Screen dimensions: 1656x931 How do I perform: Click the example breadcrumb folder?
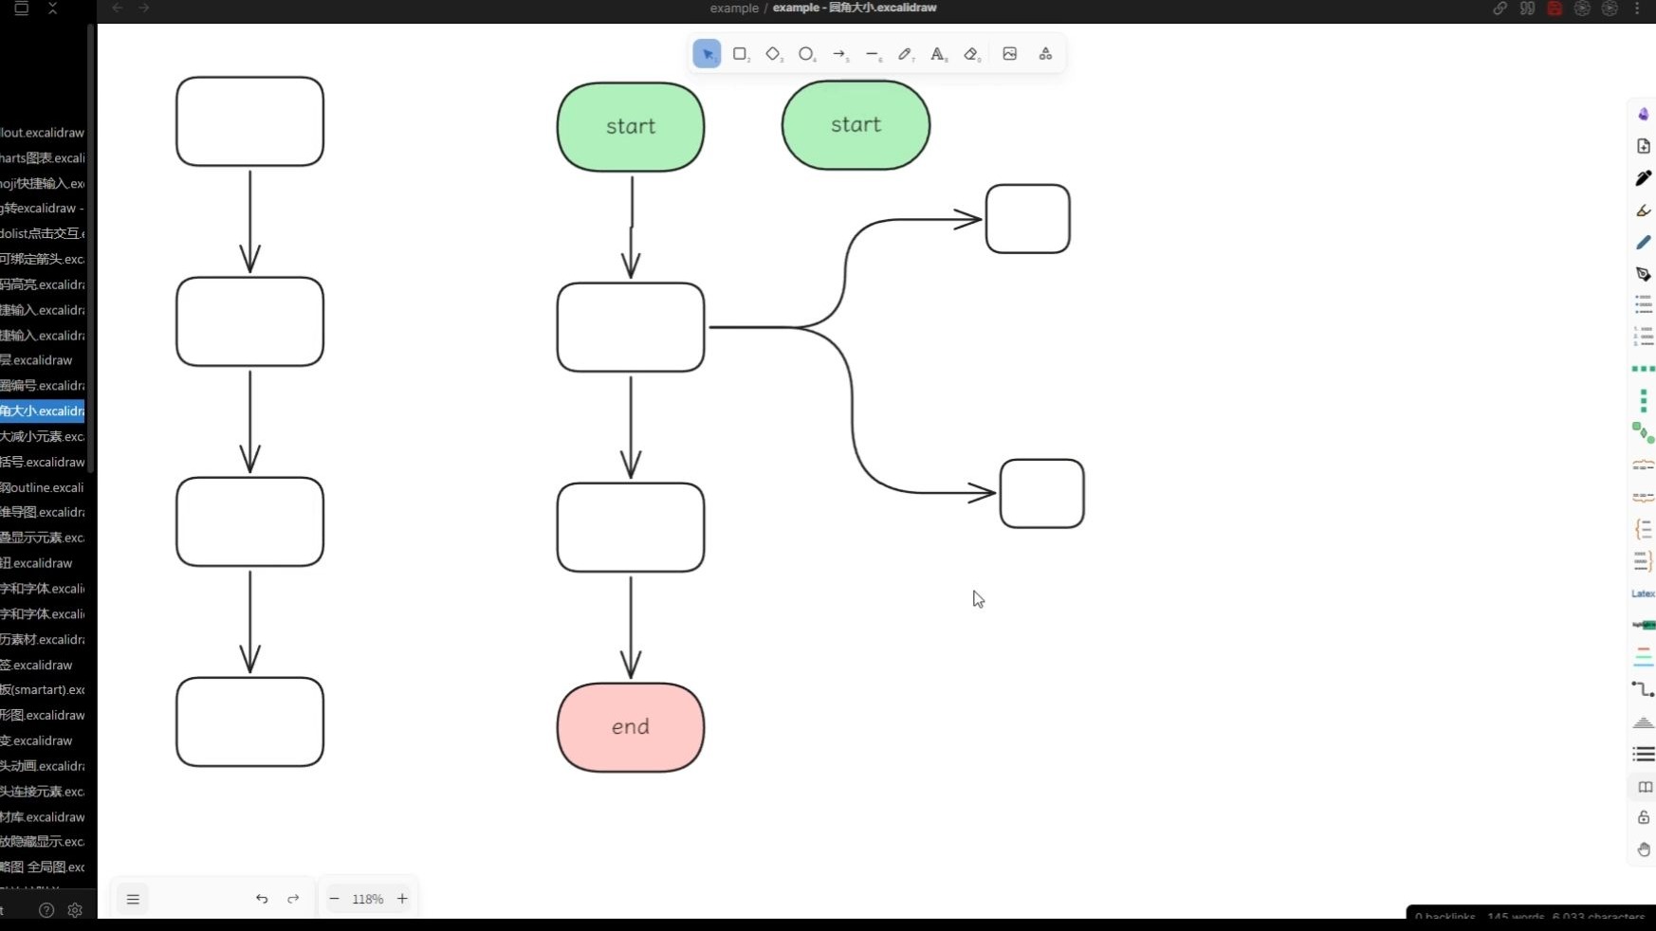point(734,8)
